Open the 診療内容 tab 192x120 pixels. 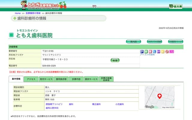coord(76,79)
